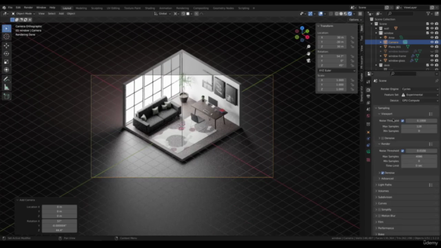Select the Camera object in outliner
The height and width of the screenshot is (248, 441).
point(393,42)
